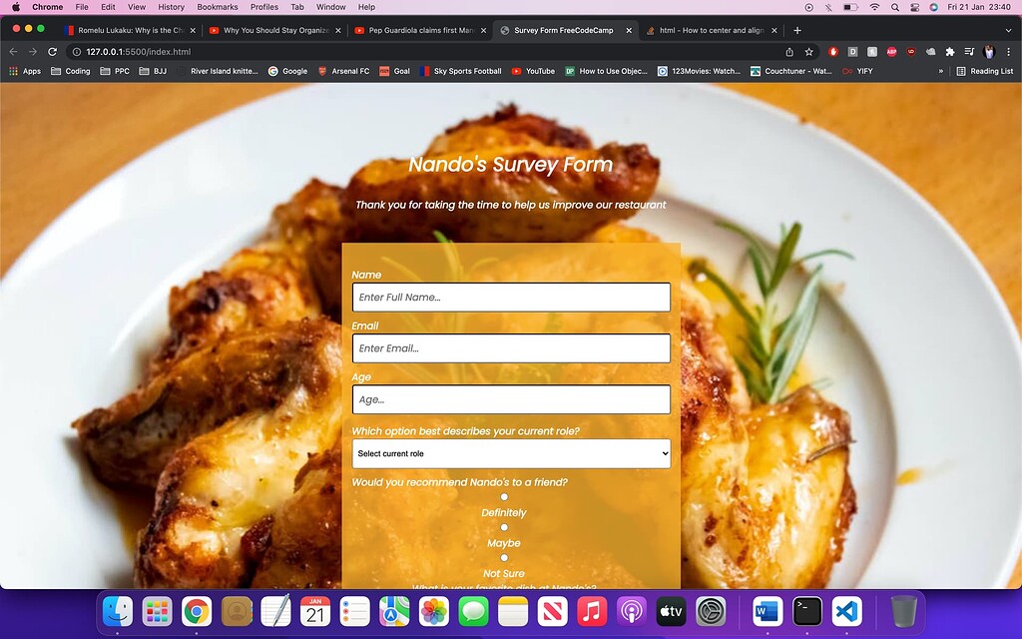Image resolution: width=1022 pixels, height=639 pixels.
Task: Open the Chrome profile avatar
Action: pyautogui.click(x=989, y=52)
